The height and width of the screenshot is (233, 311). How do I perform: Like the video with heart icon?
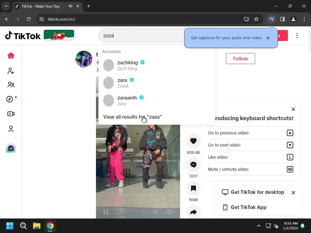point(193,141)
